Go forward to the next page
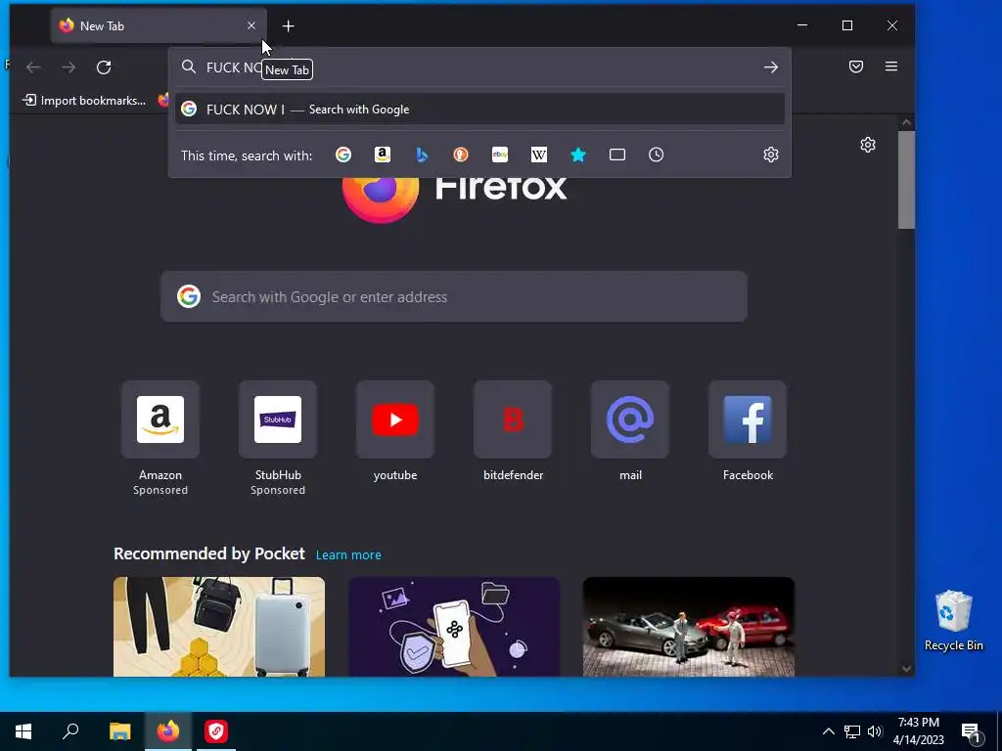Image resolution: width=1002 pixels, height=751 pixels. click(x=68, y=67)
